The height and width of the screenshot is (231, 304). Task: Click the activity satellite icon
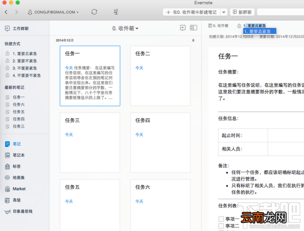pyautogui.click(x=116, y=12)
